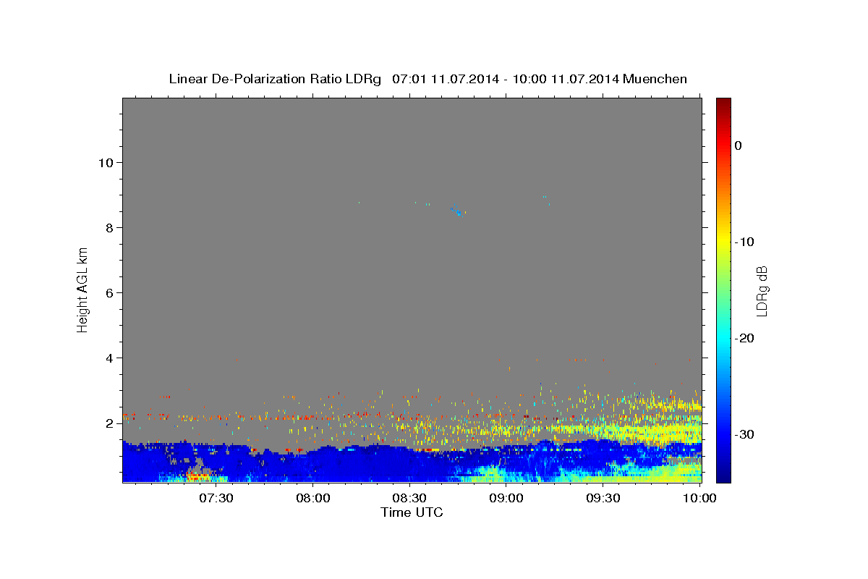Click the 09:00 time tick label
The height and width of the screenshot is (579, 868).
[x=507, y=498]
